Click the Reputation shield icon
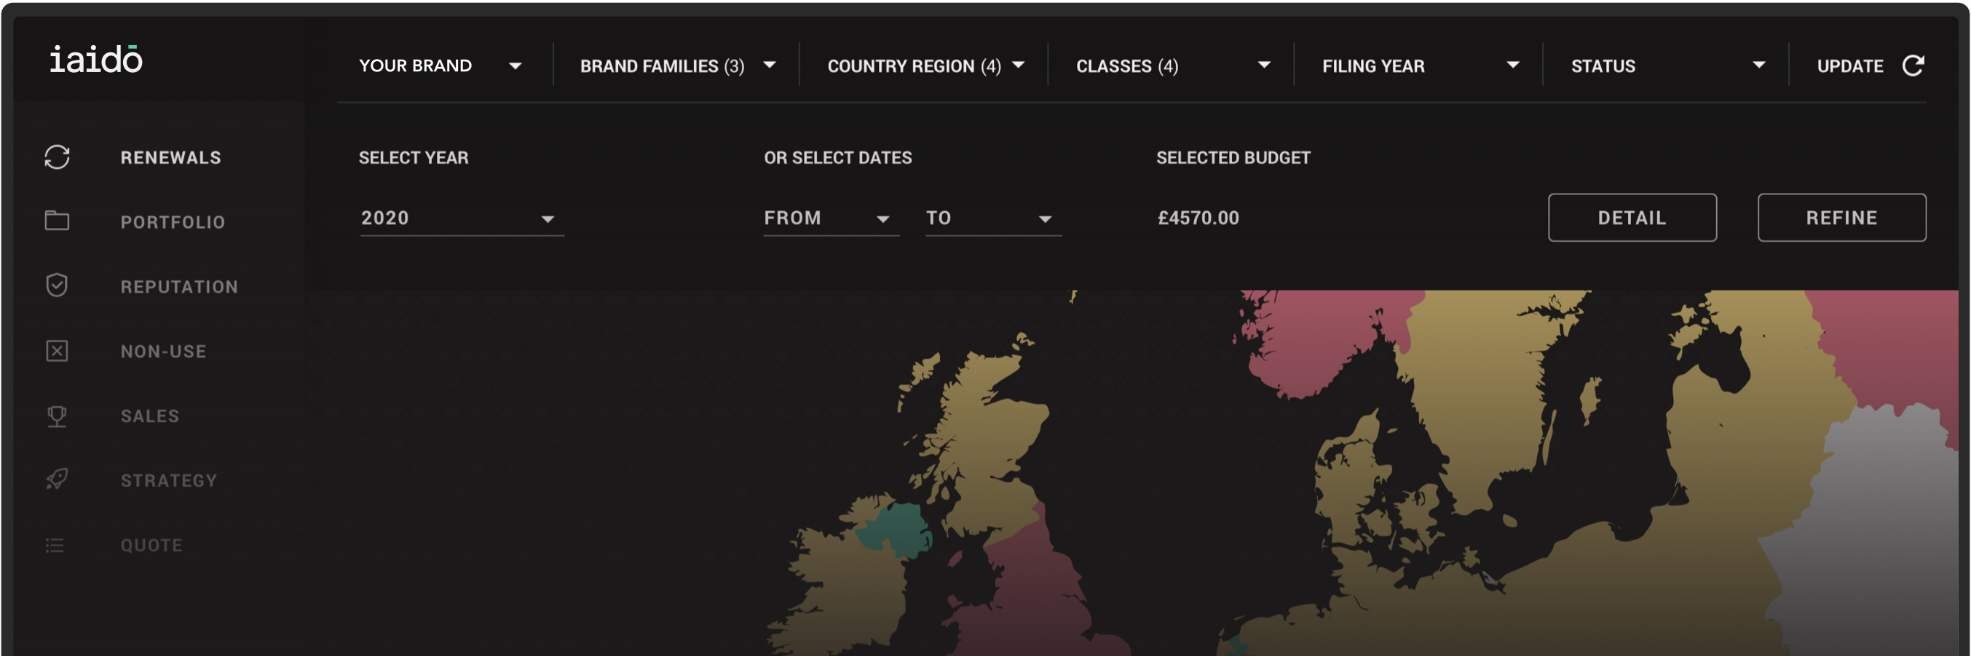The height and width of the screenshot is (656, 1971). click(57, 285)
